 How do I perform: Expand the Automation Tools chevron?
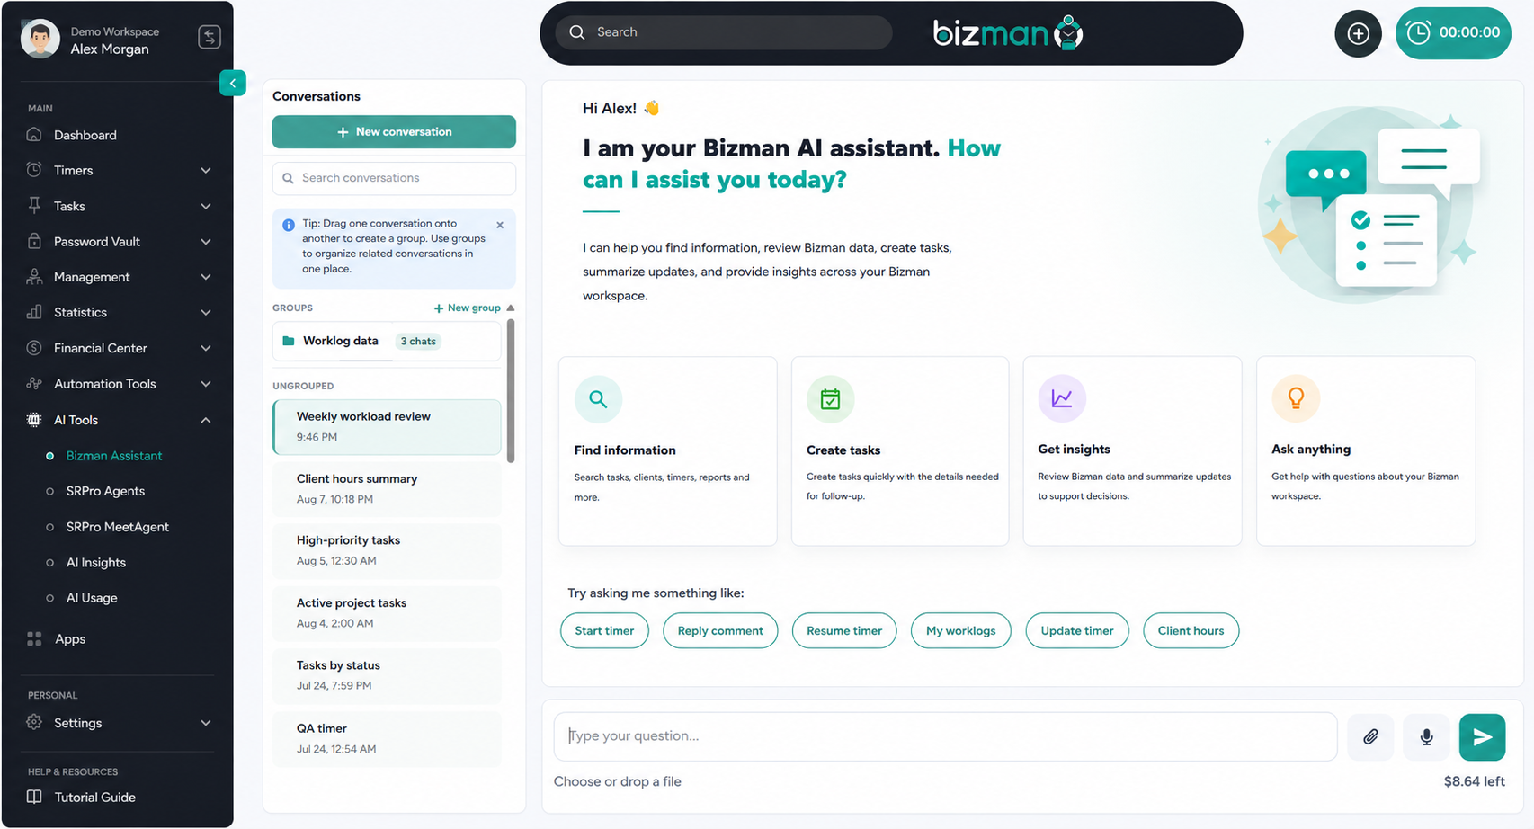click(x=206, y=383)
